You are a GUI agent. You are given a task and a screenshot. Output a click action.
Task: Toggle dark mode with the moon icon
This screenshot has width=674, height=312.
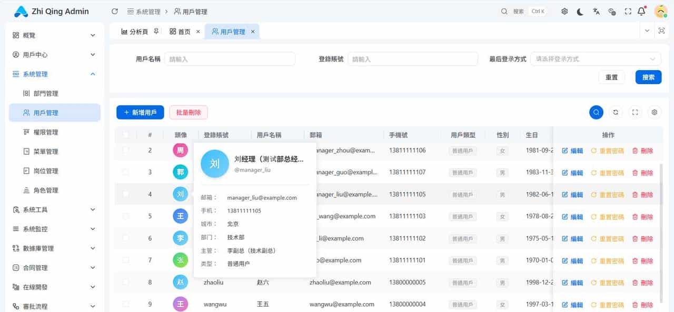point(580,11)
